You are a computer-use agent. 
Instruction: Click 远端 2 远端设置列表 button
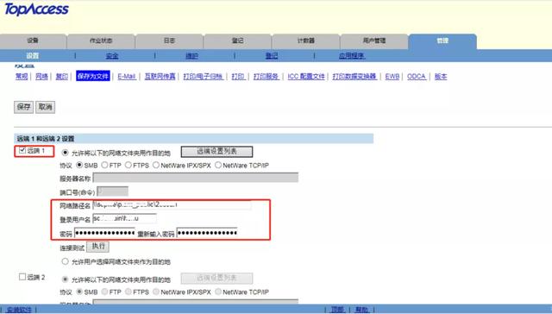[216, 278]
